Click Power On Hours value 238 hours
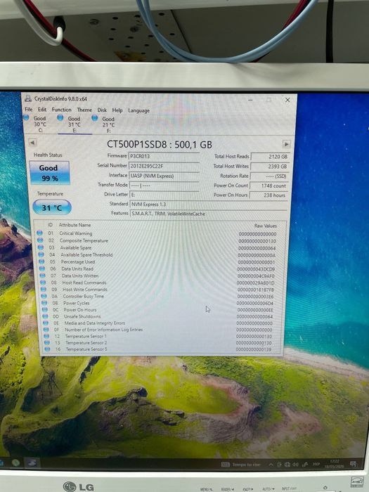 [268, 195]
